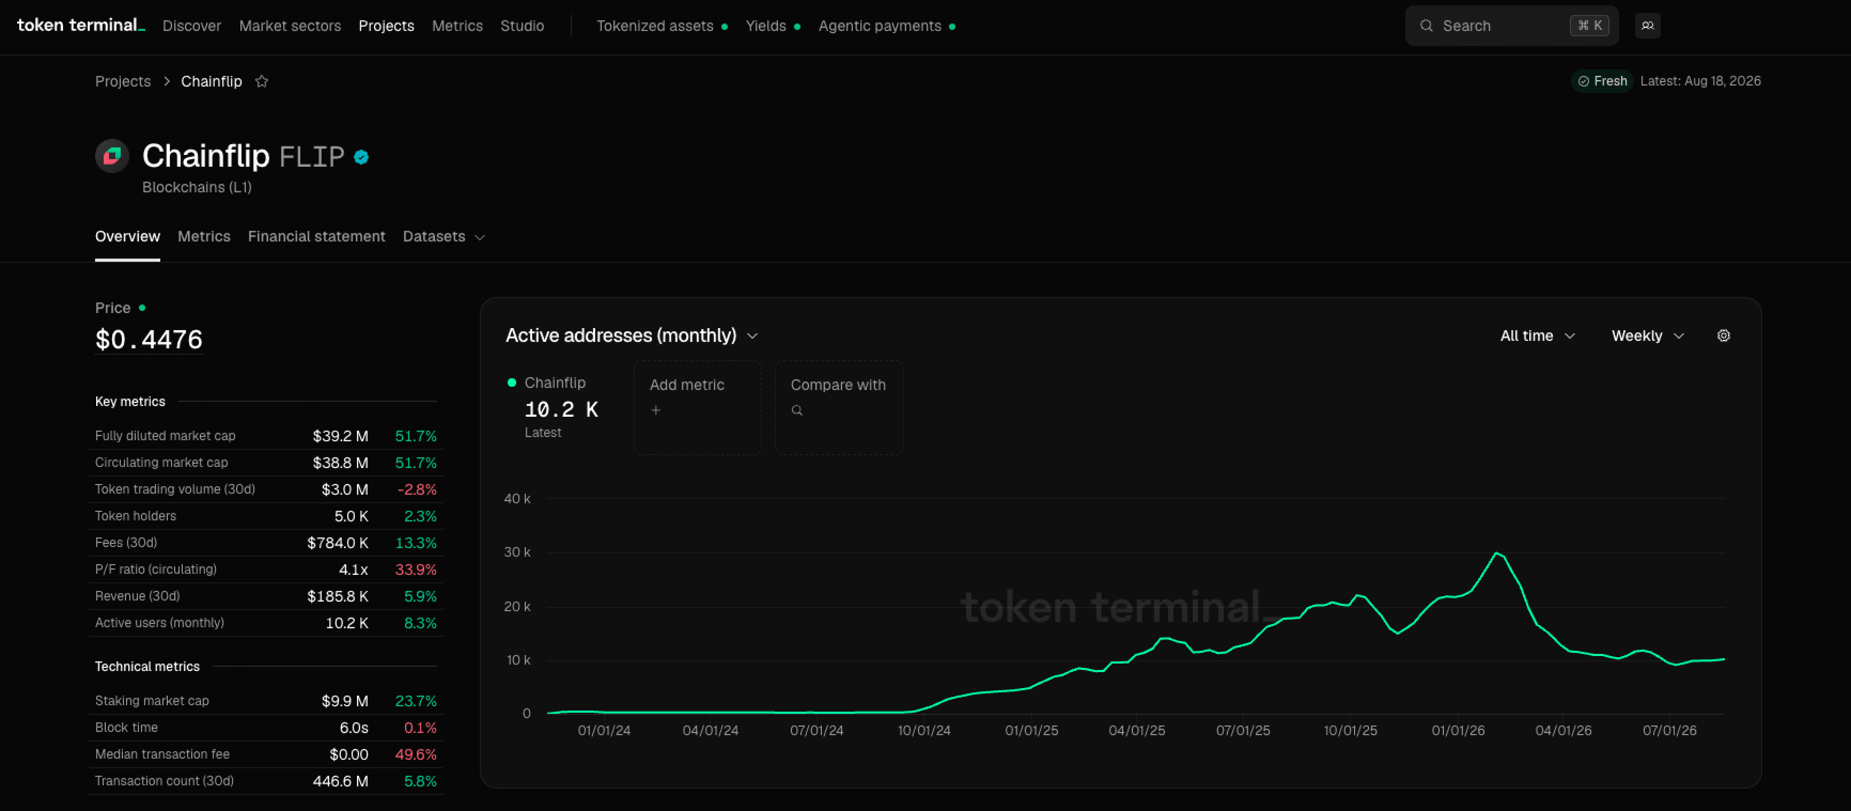Click the $0.4476 price value
This screenshot has height=811, width=1851.
[x=149, y=339]
